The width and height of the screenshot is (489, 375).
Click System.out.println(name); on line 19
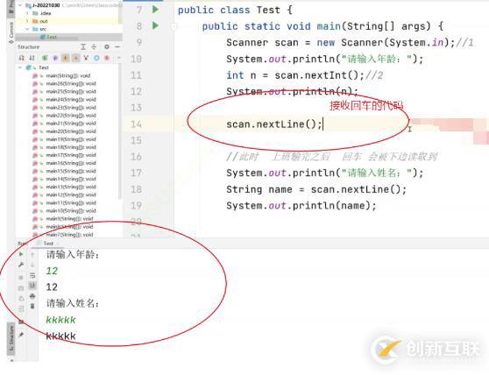301,205
